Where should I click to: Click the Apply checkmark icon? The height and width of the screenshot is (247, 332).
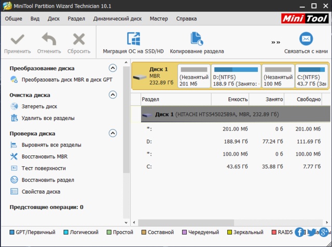(x=17, y=39)
